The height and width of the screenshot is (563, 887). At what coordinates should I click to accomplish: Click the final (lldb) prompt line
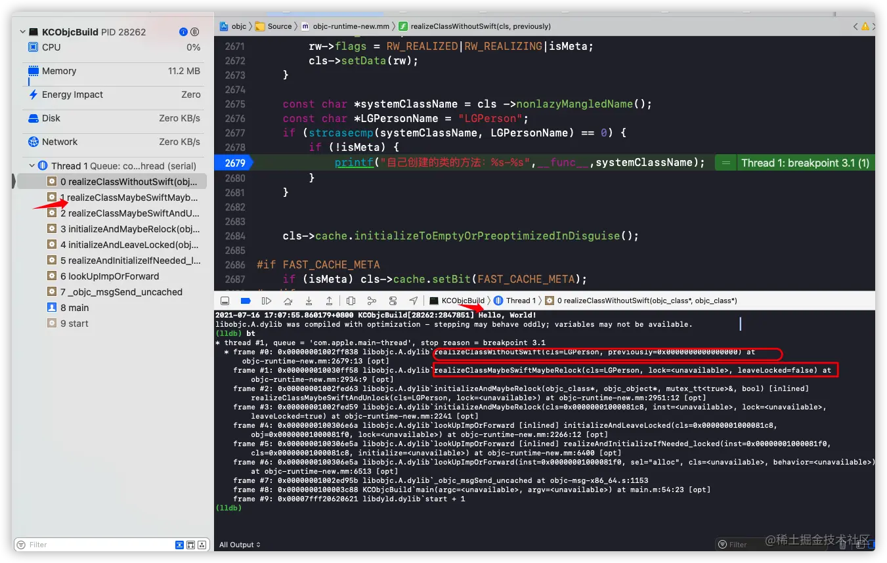click(228, 508)
